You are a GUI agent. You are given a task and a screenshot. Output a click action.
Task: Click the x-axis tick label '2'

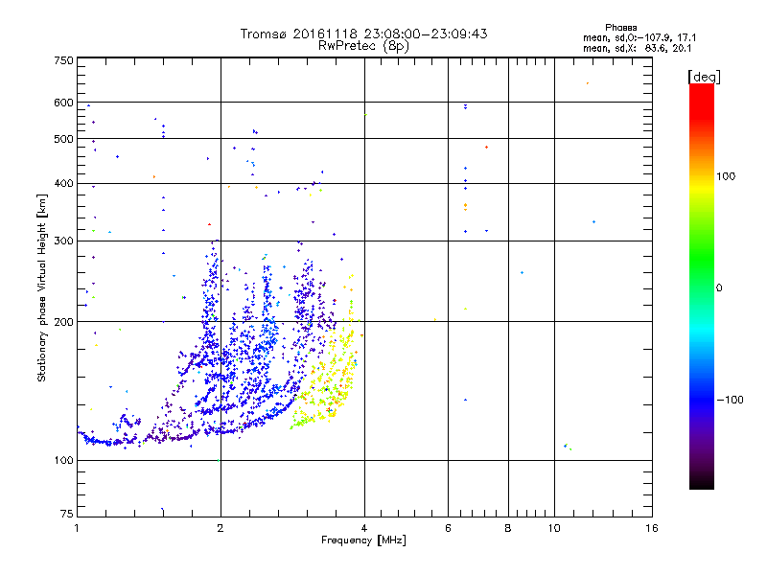click(x=221, y=528)
